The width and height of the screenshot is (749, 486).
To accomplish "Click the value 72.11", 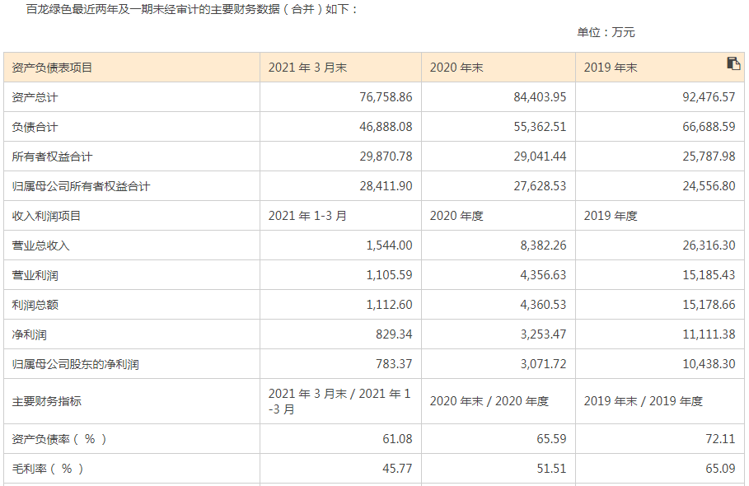I will coord(720,439).
